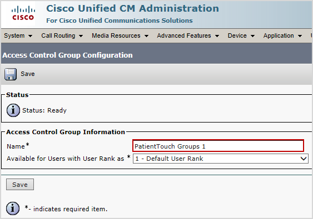Click into the Name input field
The width and height of the screenshot is (313, 219).
(218, 146)
